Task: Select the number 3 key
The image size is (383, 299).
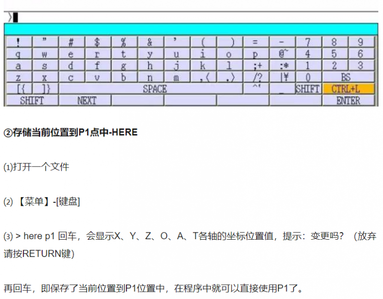Action: (x=361, y=66)
